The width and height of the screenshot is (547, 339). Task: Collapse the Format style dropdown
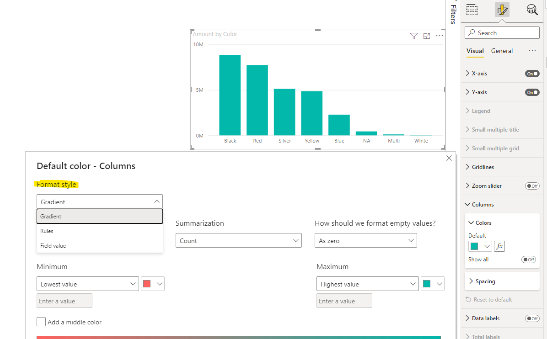[x=99, y=202]
